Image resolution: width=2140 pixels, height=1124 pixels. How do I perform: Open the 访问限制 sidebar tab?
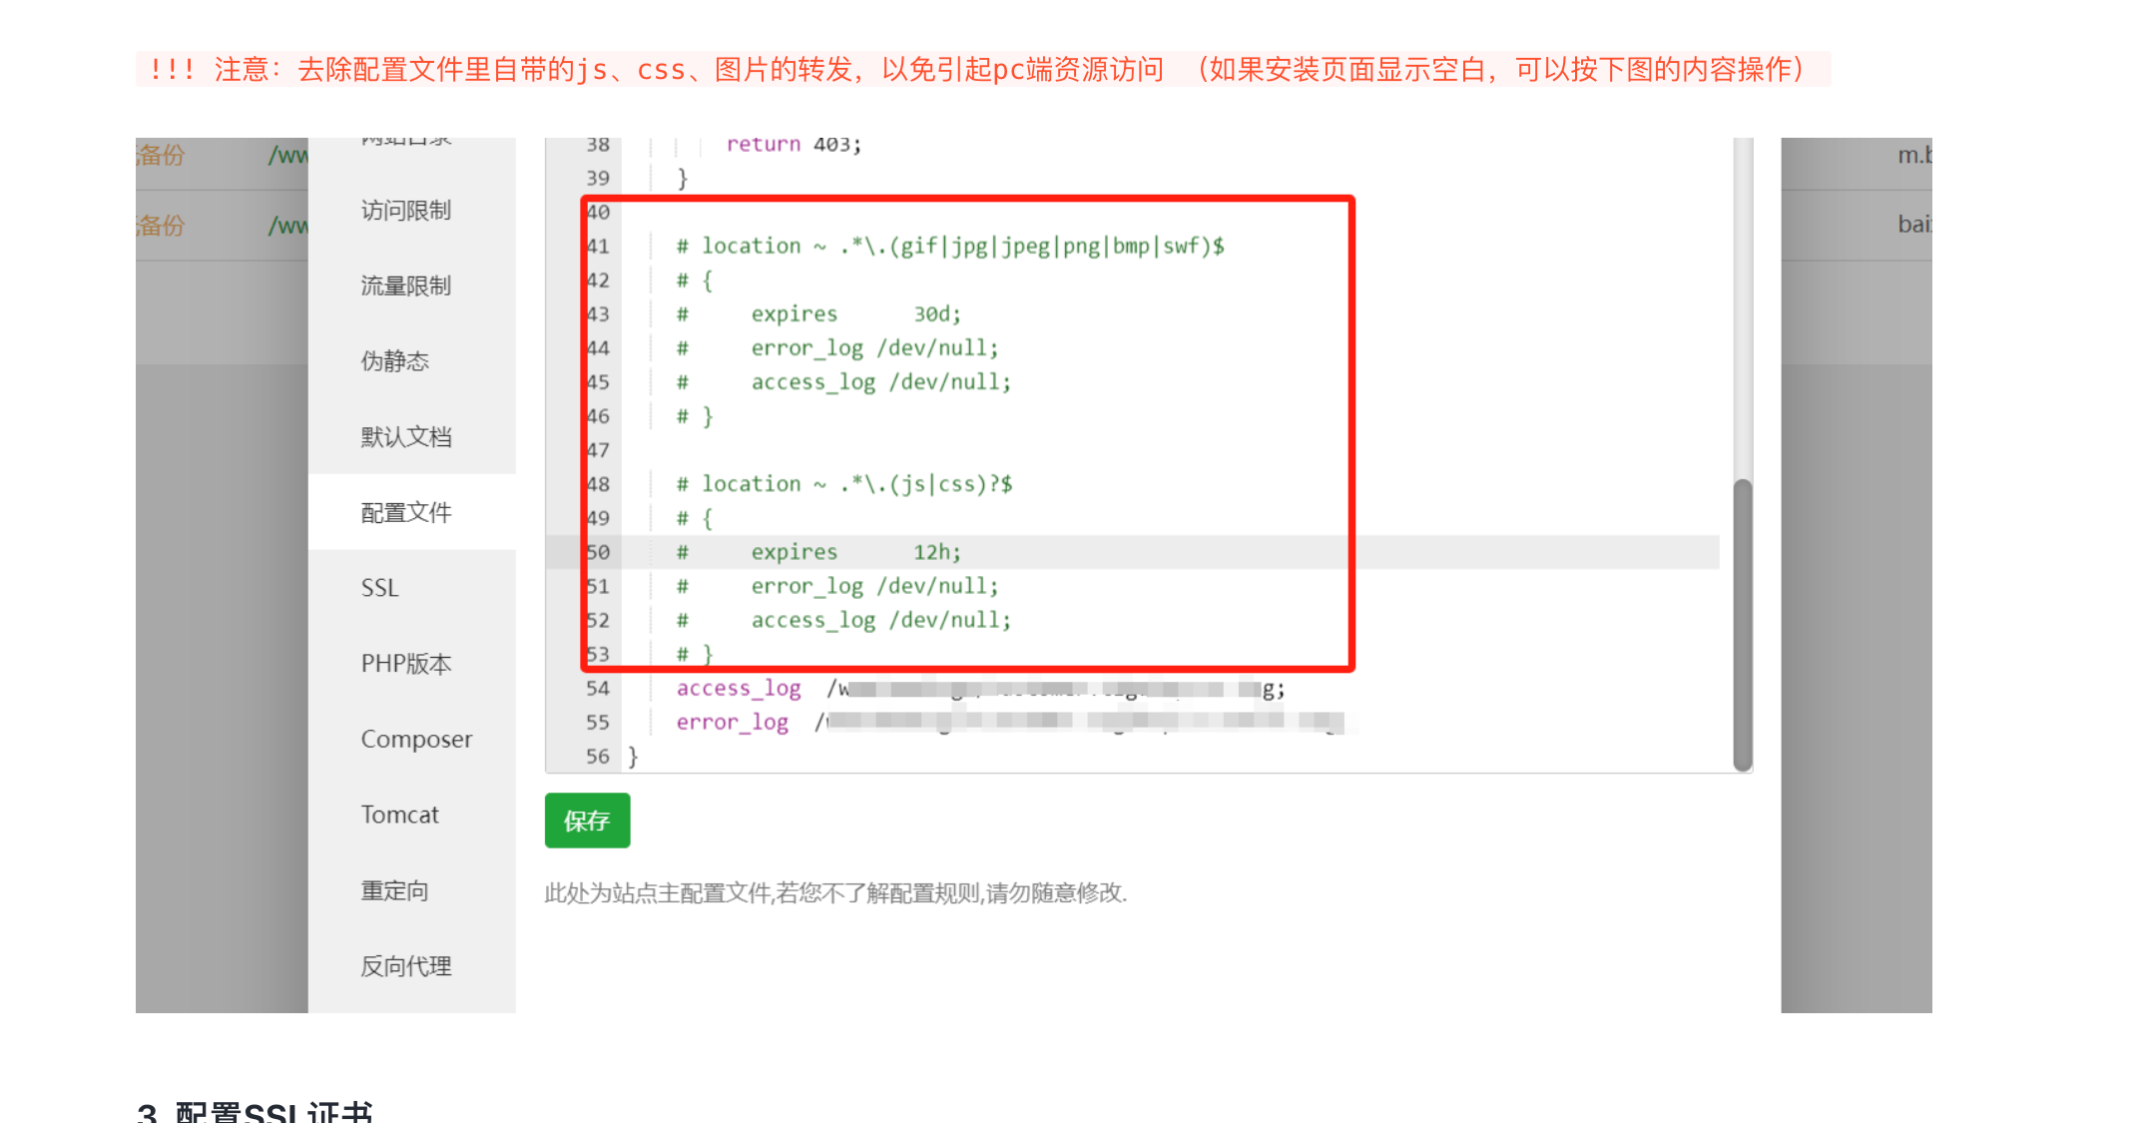(x=405, y=211)
